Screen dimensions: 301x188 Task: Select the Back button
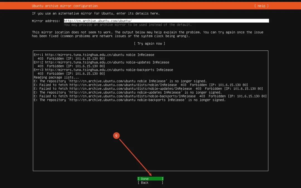(x=151, y=183)
